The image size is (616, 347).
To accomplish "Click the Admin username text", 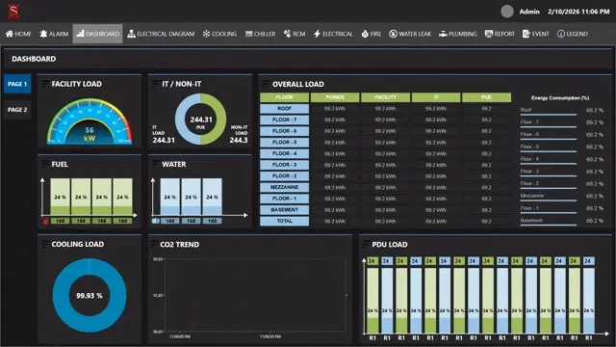I will tap(529, 12).
